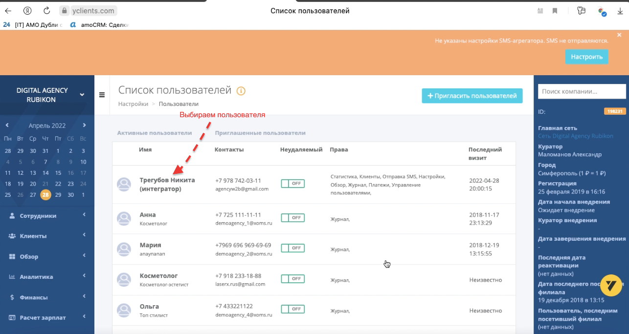Click Настройки in the breadcrumb
Screen dimensions: 629x334
[x=133, y=104]
